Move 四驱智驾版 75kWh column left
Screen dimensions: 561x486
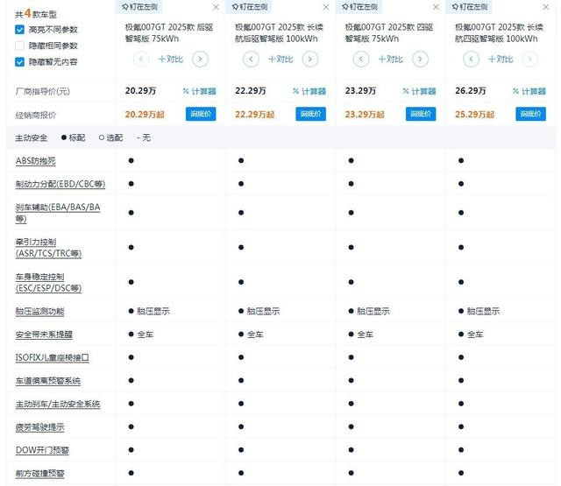pos(361,59)
